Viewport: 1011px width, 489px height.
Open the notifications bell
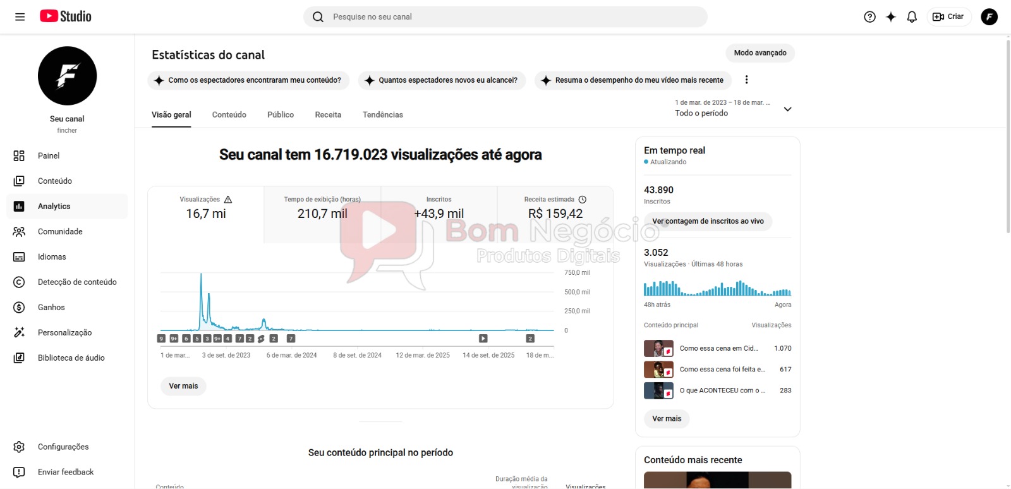coord(912,17)
